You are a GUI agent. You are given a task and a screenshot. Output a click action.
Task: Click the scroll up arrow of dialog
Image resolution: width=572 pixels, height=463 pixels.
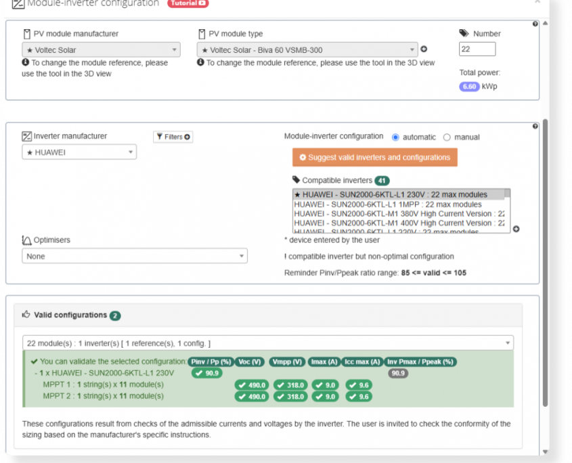point(546,23)
